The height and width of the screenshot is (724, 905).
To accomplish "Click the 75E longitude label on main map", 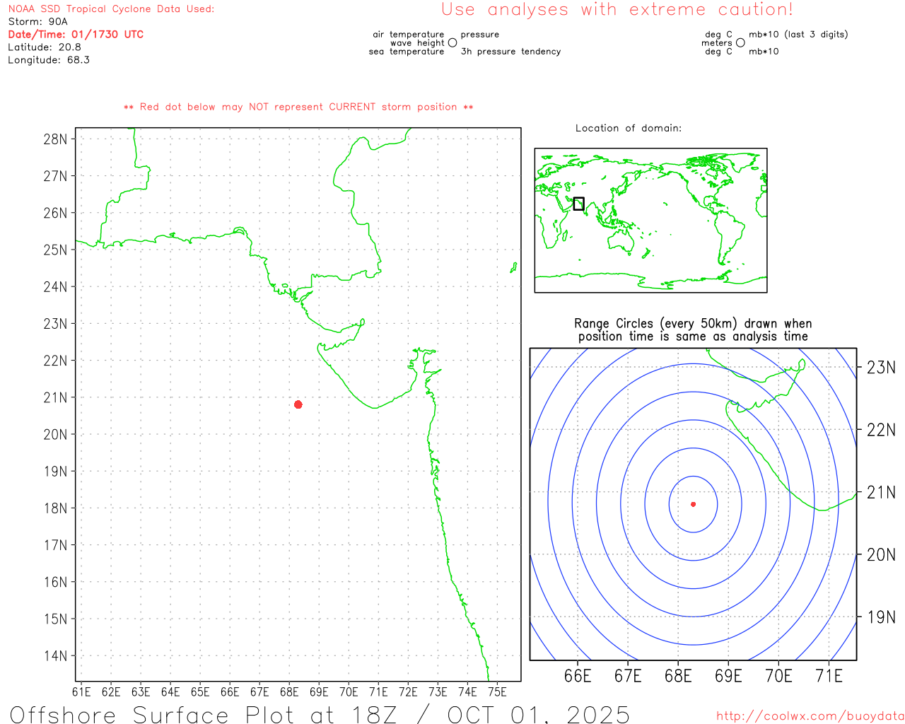I will [x=497, y=692].
